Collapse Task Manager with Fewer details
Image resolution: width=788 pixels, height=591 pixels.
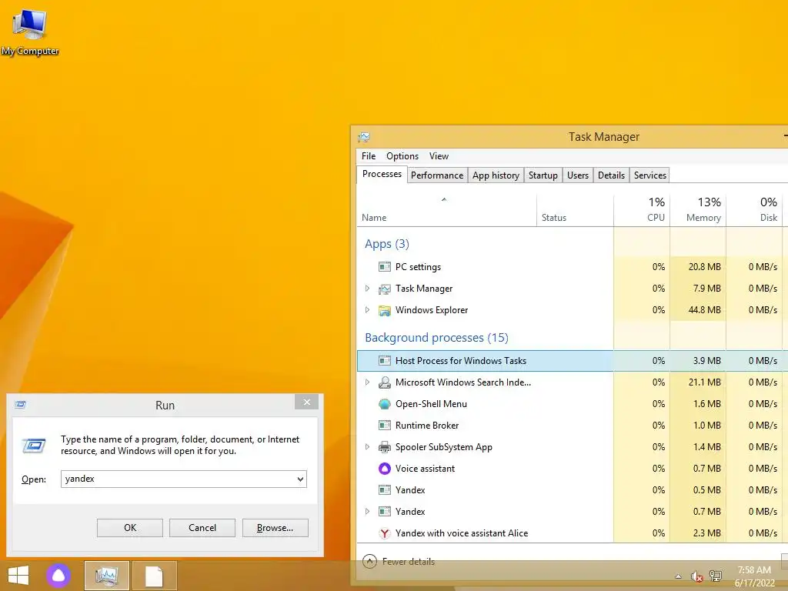coord(399,561)
